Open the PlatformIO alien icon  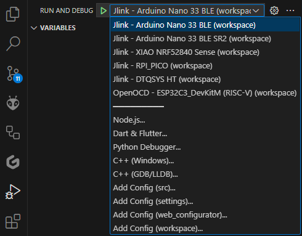13,103
